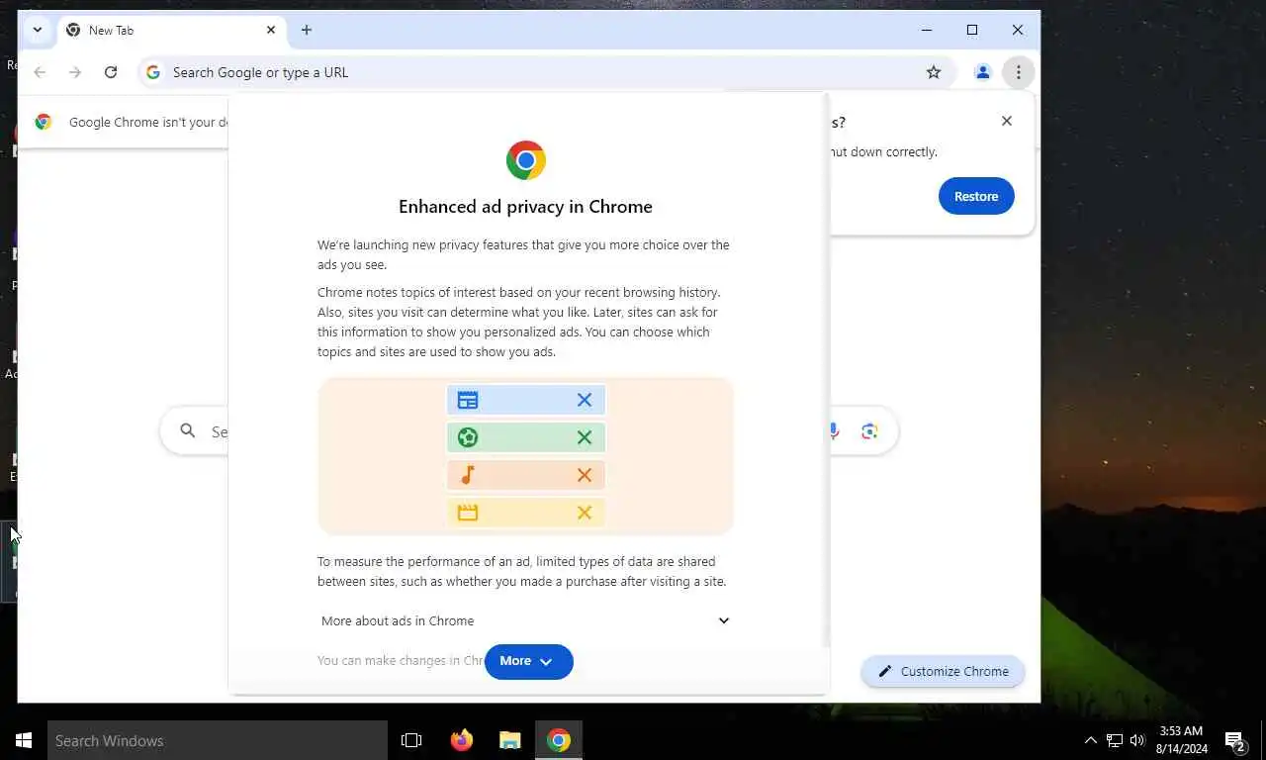Click the green soccer ball topic icon
The height and width of the screenshot is (760, 1266).
point(468,437)
